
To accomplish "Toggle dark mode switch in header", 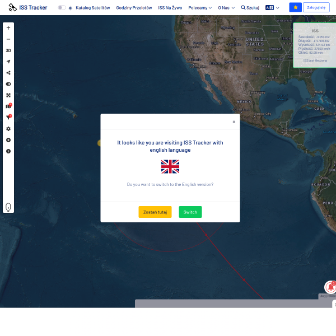I will point(62,8).
